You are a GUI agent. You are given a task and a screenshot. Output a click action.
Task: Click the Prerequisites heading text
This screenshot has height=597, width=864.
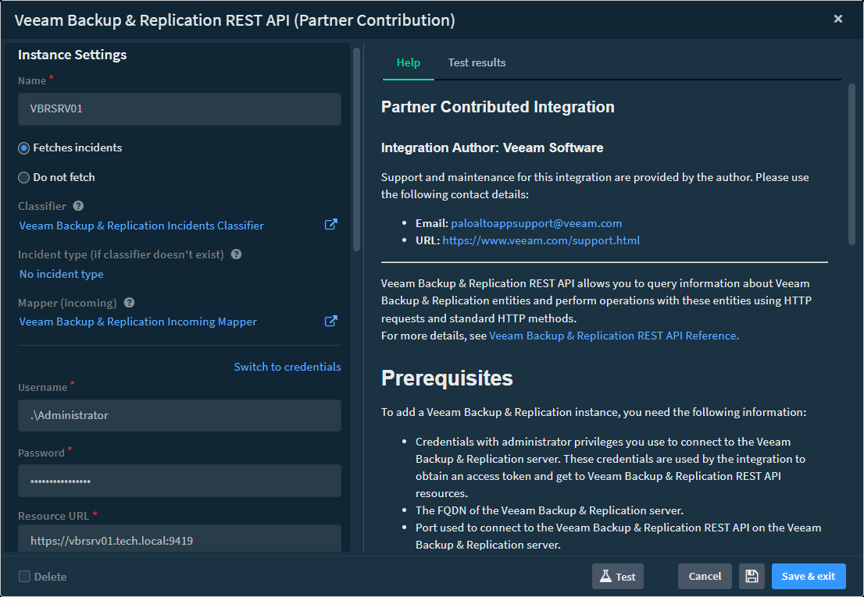447,378
